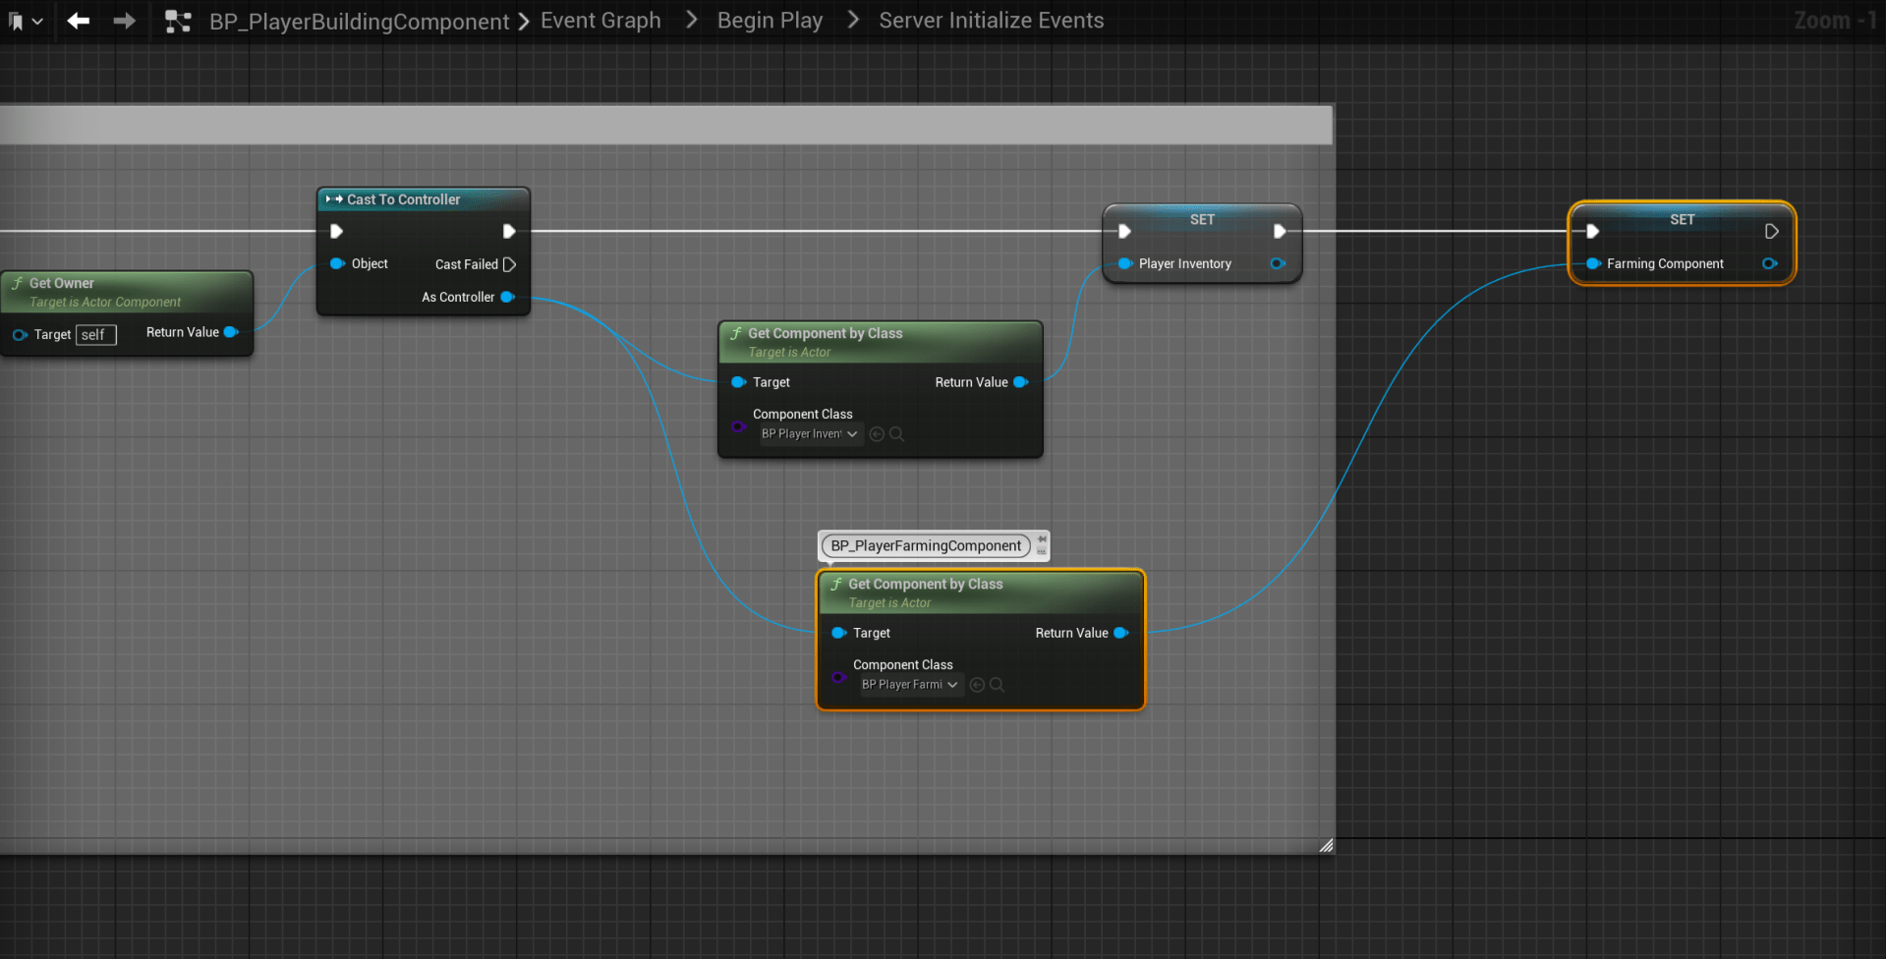This screenshot has height=959, width=1886.
Task: Browse to inventory class using magnifier icon
Action: 896,434
